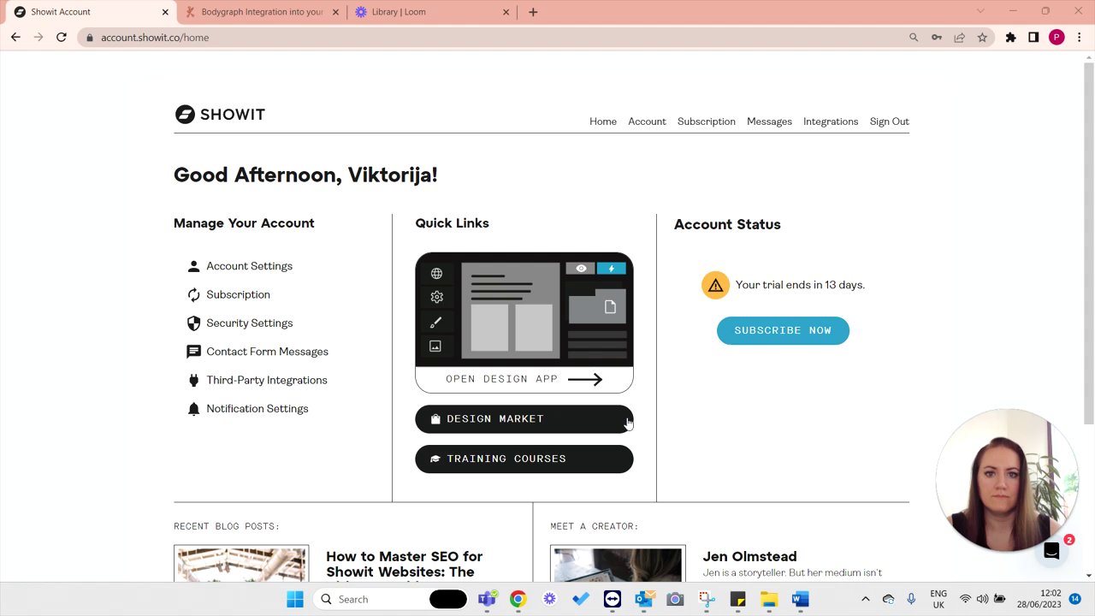Click the Showit logo
The image size is (1095, 616).
[x=220, y=115]
